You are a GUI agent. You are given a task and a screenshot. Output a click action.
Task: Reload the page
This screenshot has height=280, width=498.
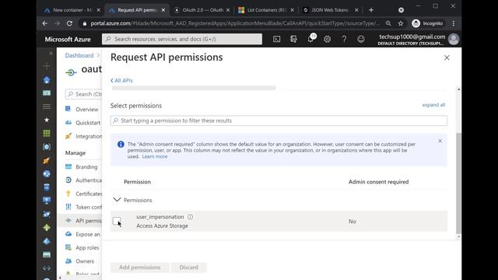tap(69, 23)
